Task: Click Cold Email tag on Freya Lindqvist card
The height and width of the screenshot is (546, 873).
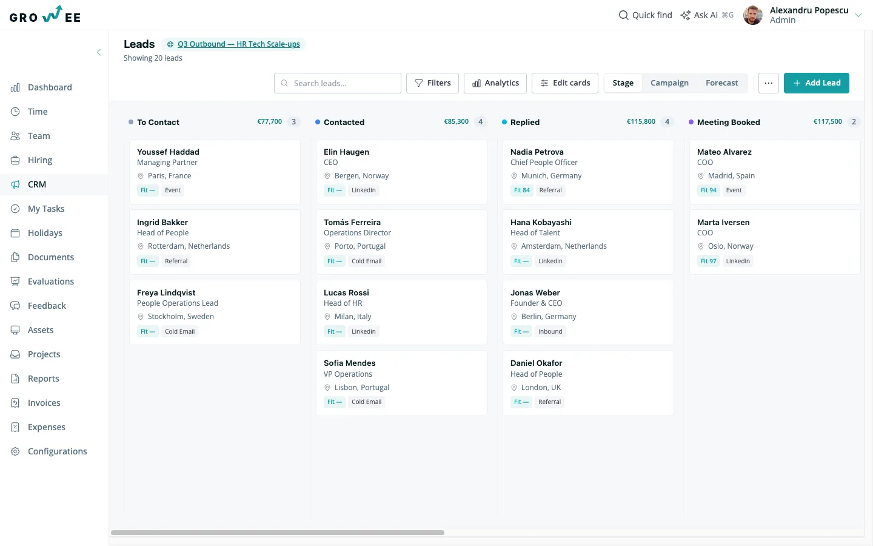Action: [179, 331]
